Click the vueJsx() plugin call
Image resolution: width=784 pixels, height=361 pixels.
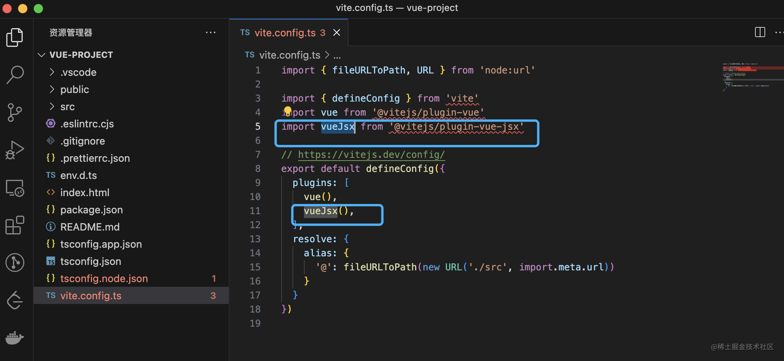click(326, 211)
